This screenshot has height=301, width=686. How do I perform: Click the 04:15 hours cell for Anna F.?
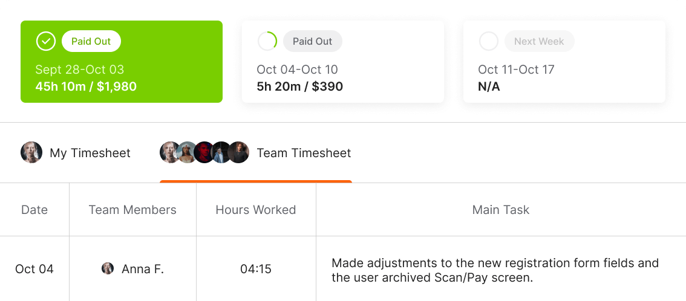256,269
